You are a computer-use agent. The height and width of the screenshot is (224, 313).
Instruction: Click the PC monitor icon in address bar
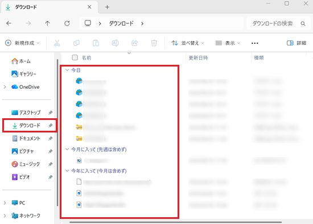88,23
